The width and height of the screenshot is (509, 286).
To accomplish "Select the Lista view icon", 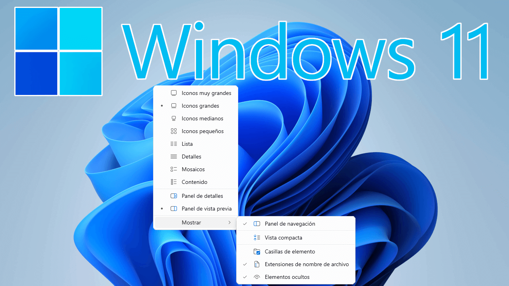I will (173, 144).
